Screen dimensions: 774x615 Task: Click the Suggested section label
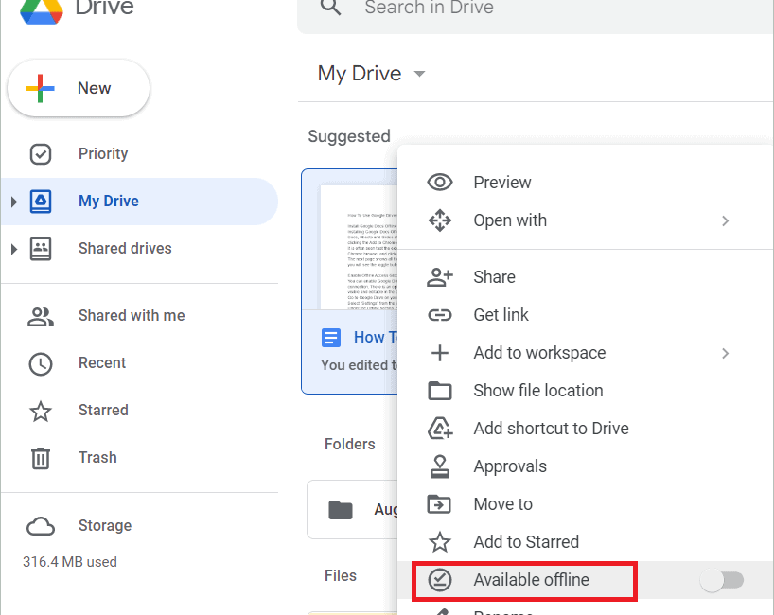(x=349, y=136)
